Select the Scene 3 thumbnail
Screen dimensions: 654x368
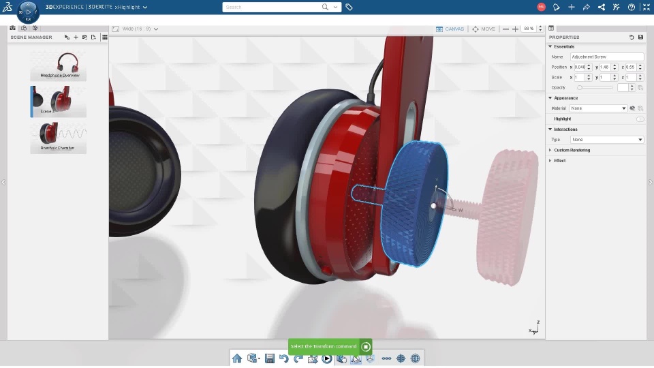[59, 101]
